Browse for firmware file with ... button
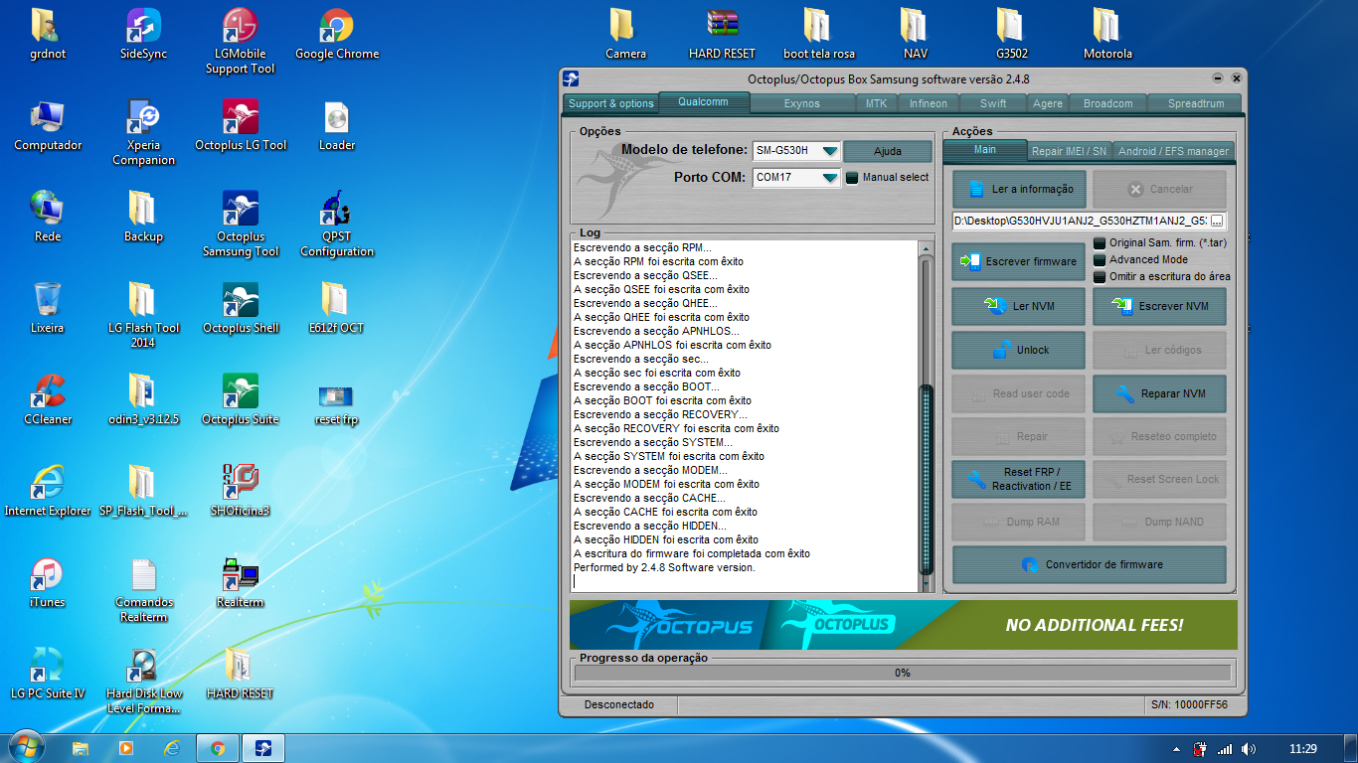Image resolution: width=1358 pixels, height=763 pixels. click(1217, 221)
